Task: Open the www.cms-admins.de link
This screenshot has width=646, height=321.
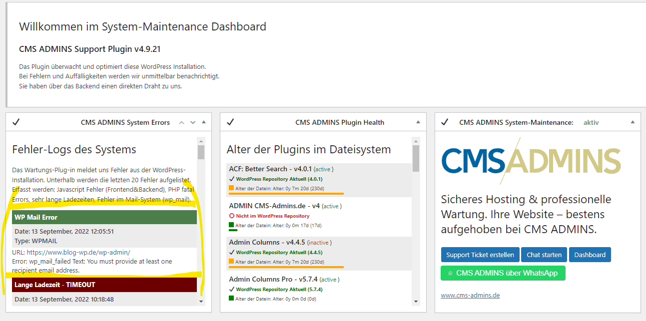Action: tap(470, 295)
